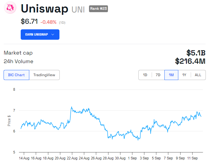Click the 5 Sep x-axis label
Screen dimensions: 220x163
[x=156, y=158]
